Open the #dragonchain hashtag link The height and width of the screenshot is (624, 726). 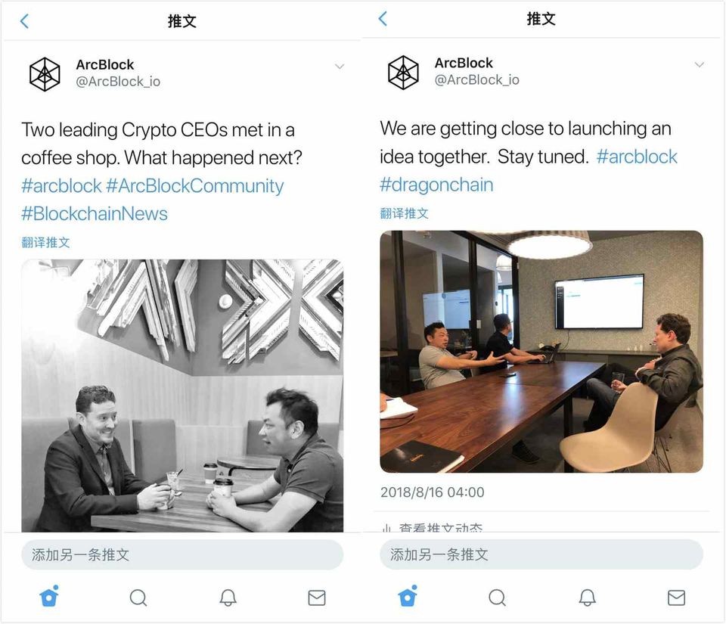[x=436, y=185]
